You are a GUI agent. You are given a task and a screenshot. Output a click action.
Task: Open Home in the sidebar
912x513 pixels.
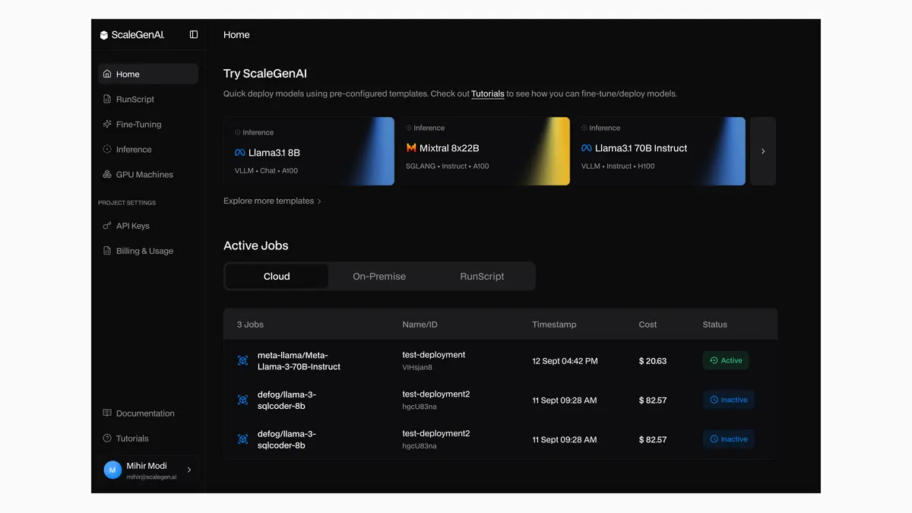point(148,74)
